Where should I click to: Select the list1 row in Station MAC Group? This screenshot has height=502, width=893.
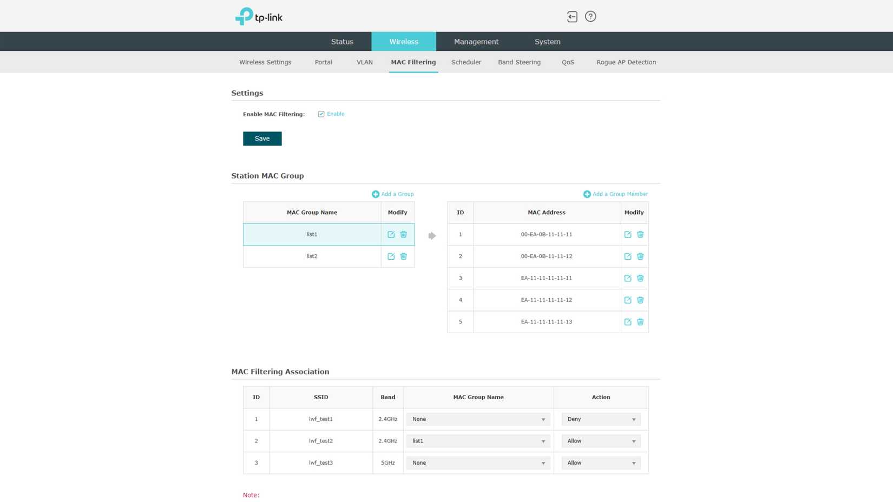coord(312,234)
